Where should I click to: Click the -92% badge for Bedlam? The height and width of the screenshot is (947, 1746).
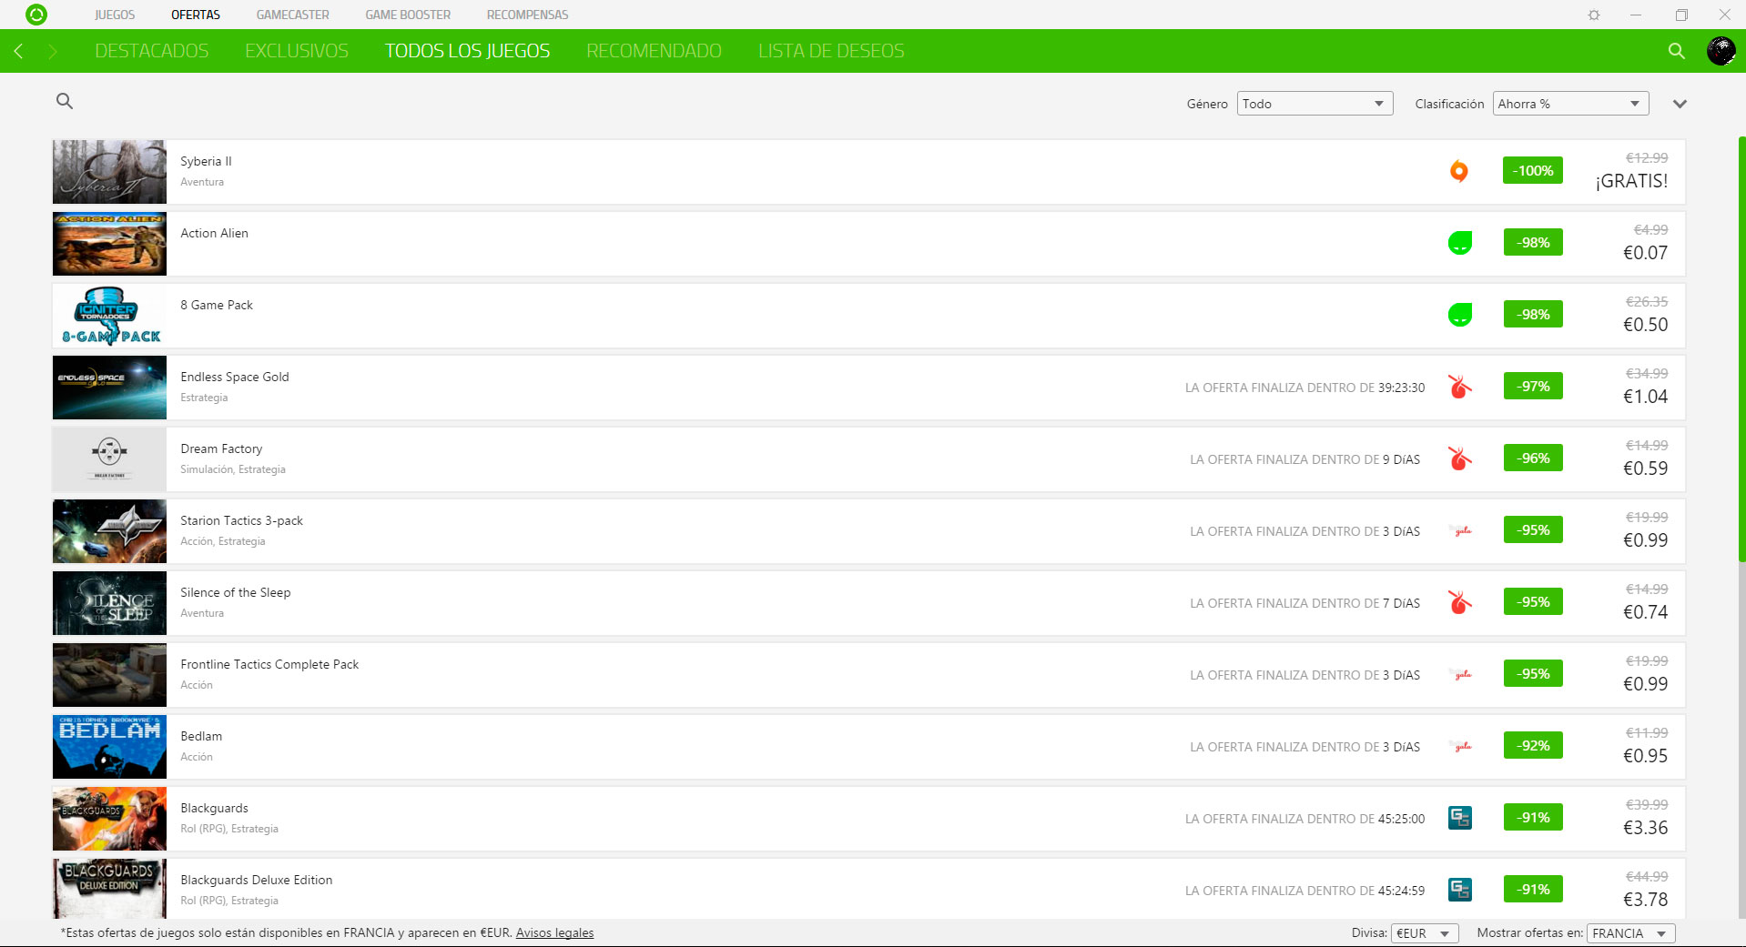click(1533, 746)
